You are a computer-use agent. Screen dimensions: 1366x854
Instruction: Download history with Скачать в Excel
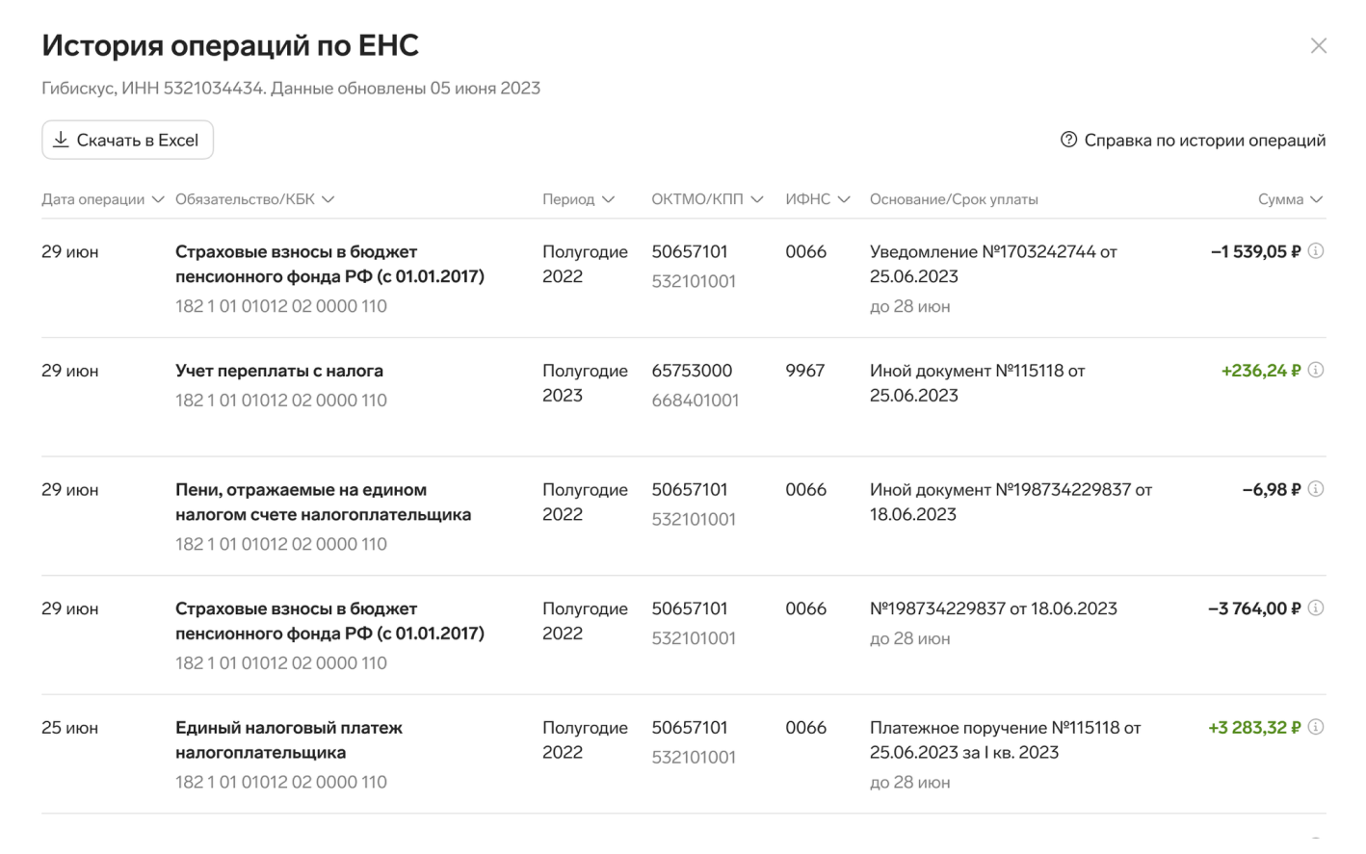point(127,140)
